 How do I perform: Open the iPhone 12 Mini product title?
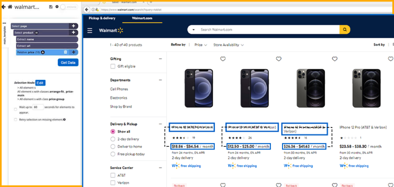252,127
